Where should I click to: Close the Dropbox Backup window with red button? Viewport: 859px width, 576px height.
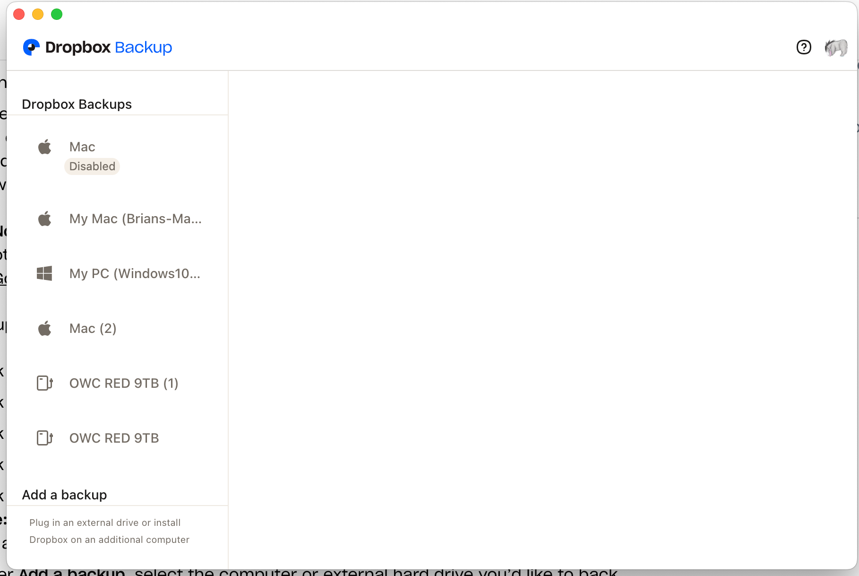19,14
